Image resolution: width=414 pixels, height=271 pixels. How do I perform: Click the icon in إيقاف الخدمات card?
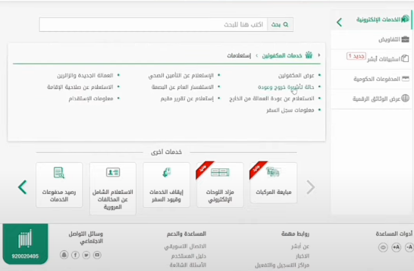(x=166, y=173)
